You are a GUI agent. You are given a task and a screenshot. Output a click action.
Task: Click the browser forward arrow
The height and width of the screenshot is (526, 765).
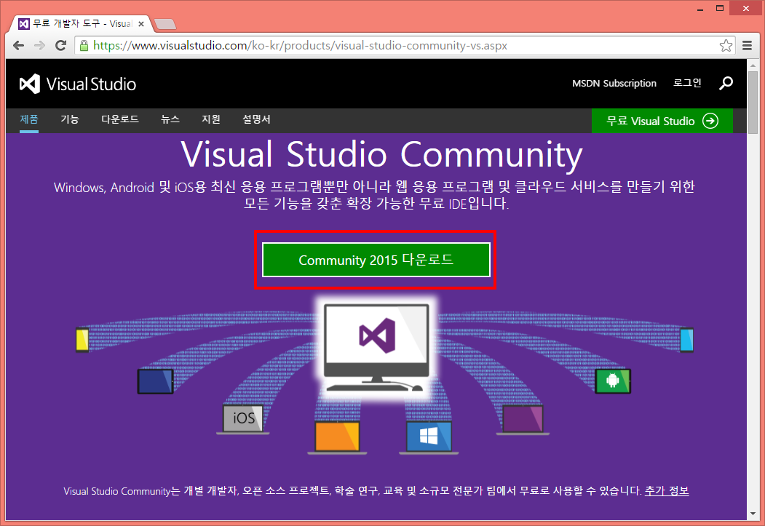39,45
